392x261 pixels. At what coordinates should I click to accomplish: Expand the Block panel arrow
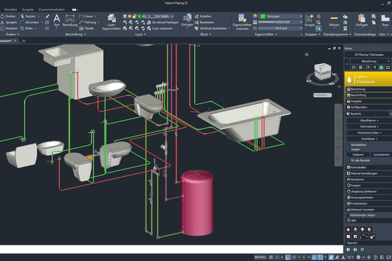[x=210, y=35]
